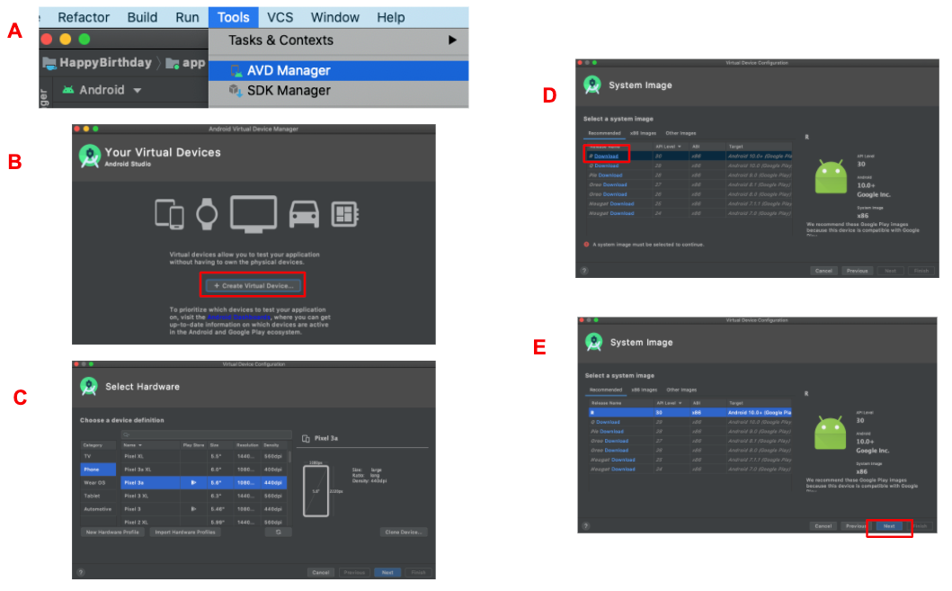Click the app module breadcrumb
952x591 pixels.
pos(186,63)
